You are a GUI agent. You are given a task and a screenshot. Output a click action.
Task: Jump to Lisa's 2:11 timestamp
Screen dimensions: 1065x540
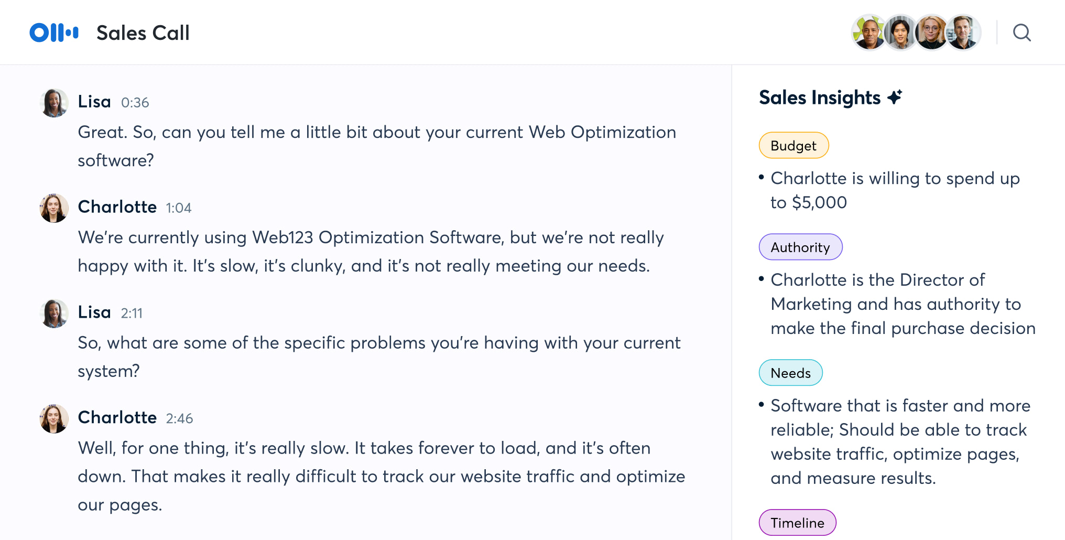tap(132, 314)
